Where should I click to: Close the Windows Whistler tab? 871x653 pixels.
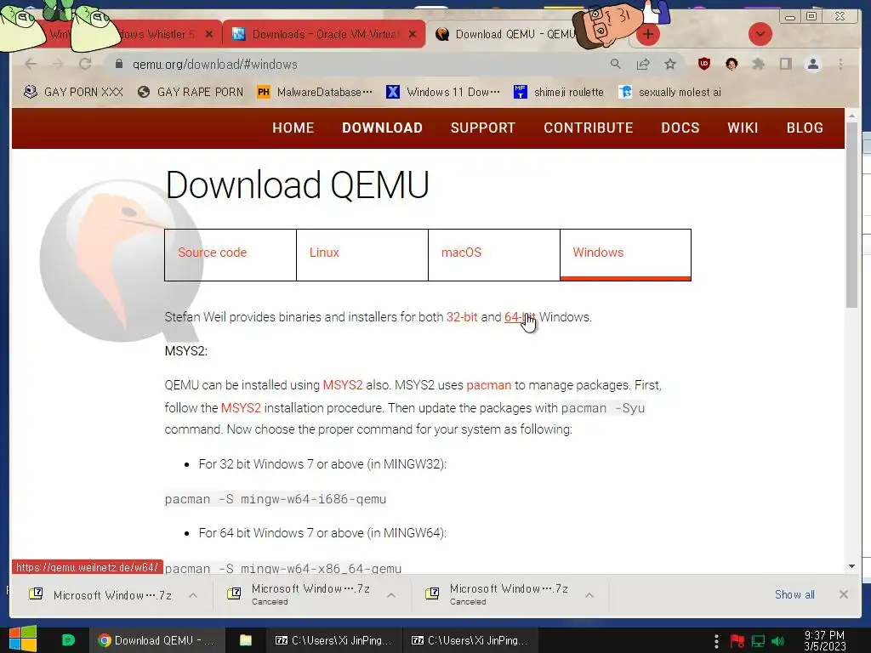(209, 34)
